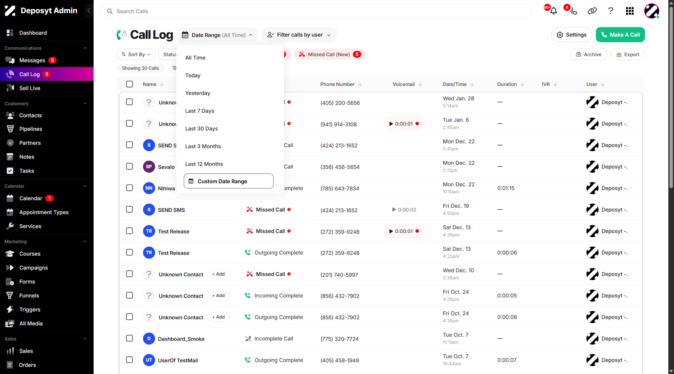Play voicemail for SEND SMS Fri Dec. 19
Screen dimensions: 674x374
tap(394, 210)
